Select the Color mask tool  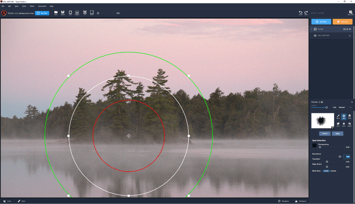pos(338,124)
